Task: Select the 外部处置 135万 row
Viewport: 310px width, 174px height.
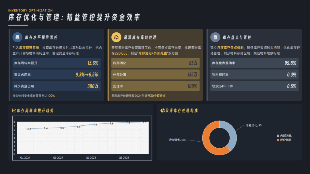Action: (155, 75)
